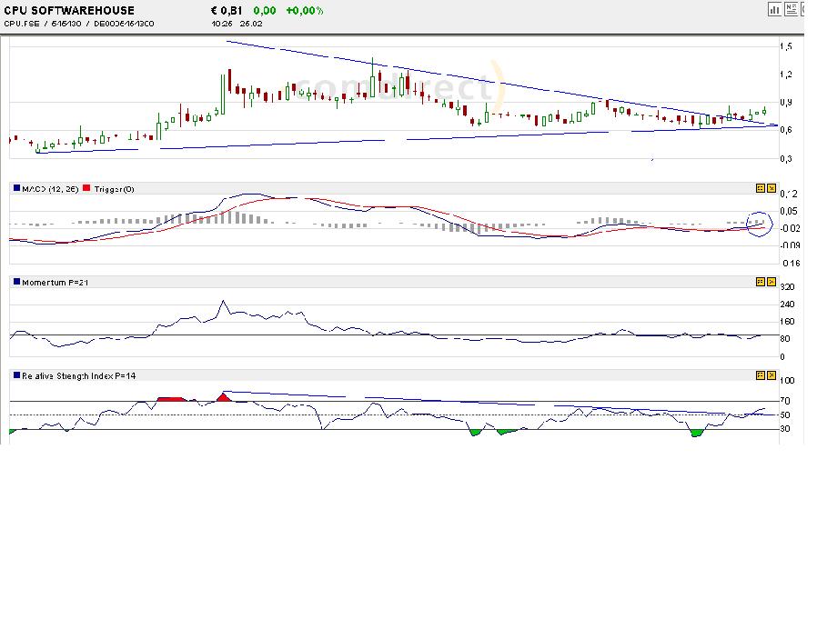The image size is (817, 629).
Task: Open MACD indicator settings icon
Action: pos(761,188)
